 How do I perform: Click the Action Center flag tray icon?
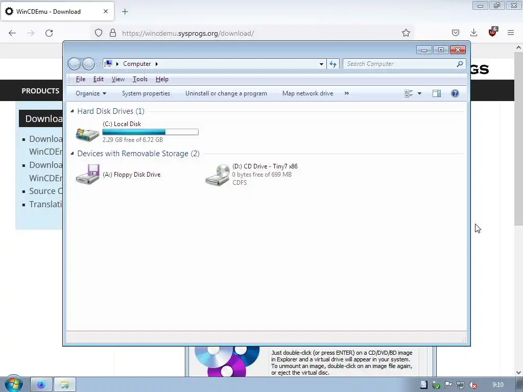(448, 385)
